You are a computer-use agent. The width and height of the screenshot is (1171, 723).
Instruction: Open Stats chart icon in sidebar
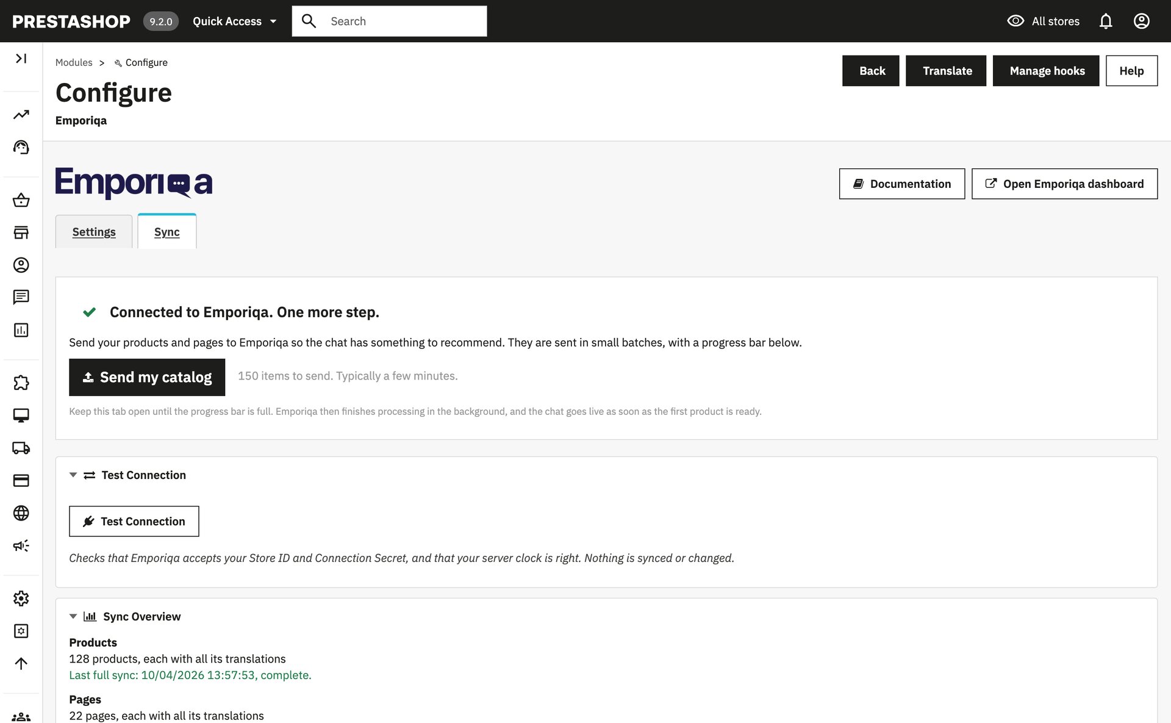coord(21,330)
